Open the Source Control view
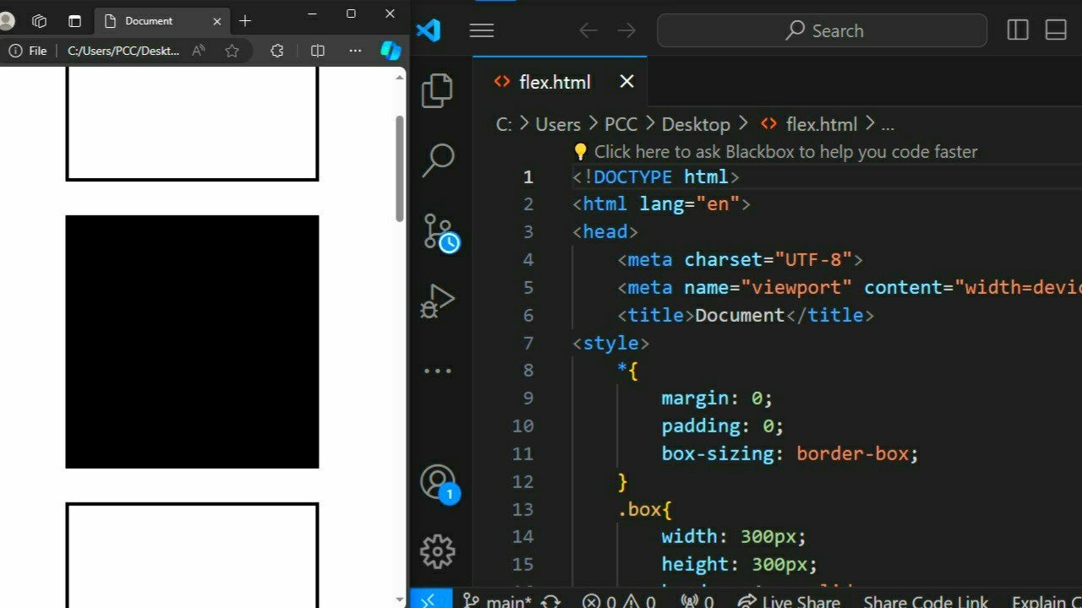Screen dimensions: 1082x608 [440, 232]
